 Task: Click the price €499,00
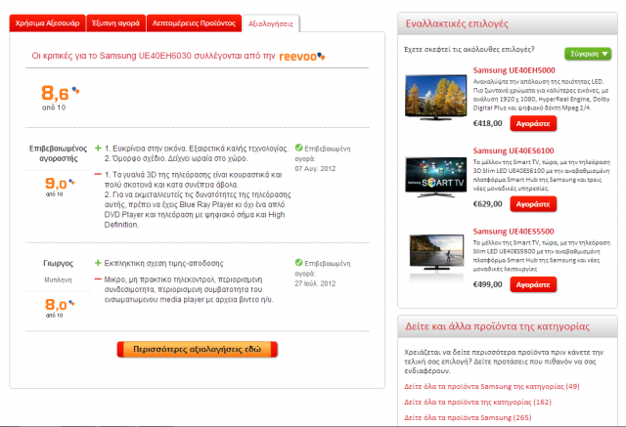coord(487,284)
